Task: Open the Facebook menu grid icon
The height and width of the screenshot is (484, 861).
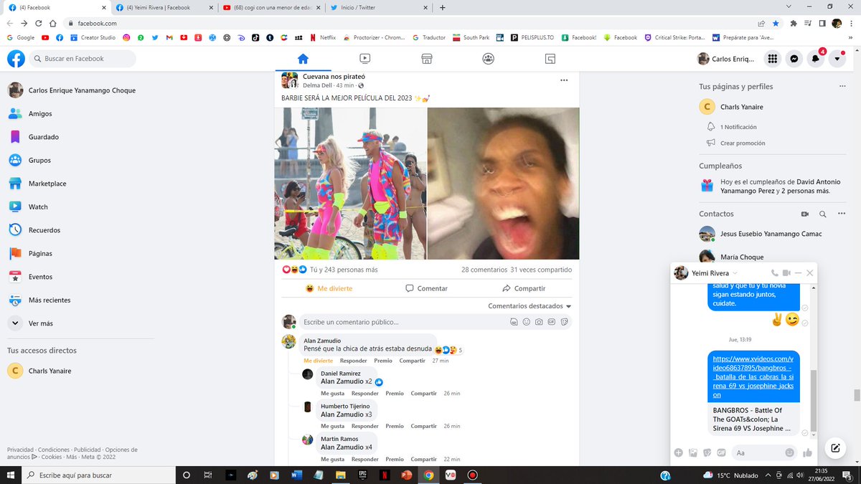Action: tap(773, 59)
